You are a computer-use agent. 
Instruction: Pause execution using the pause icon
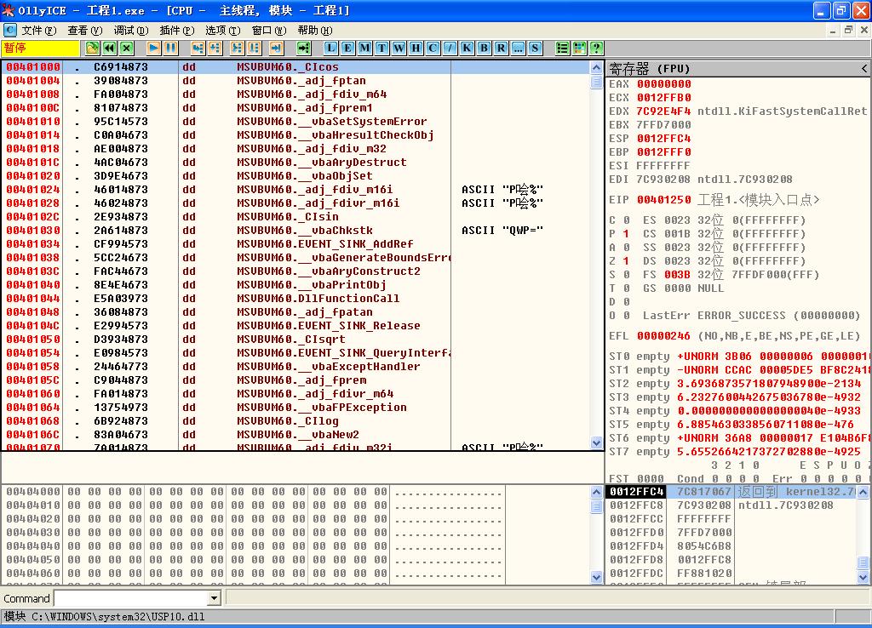(170, 49)
